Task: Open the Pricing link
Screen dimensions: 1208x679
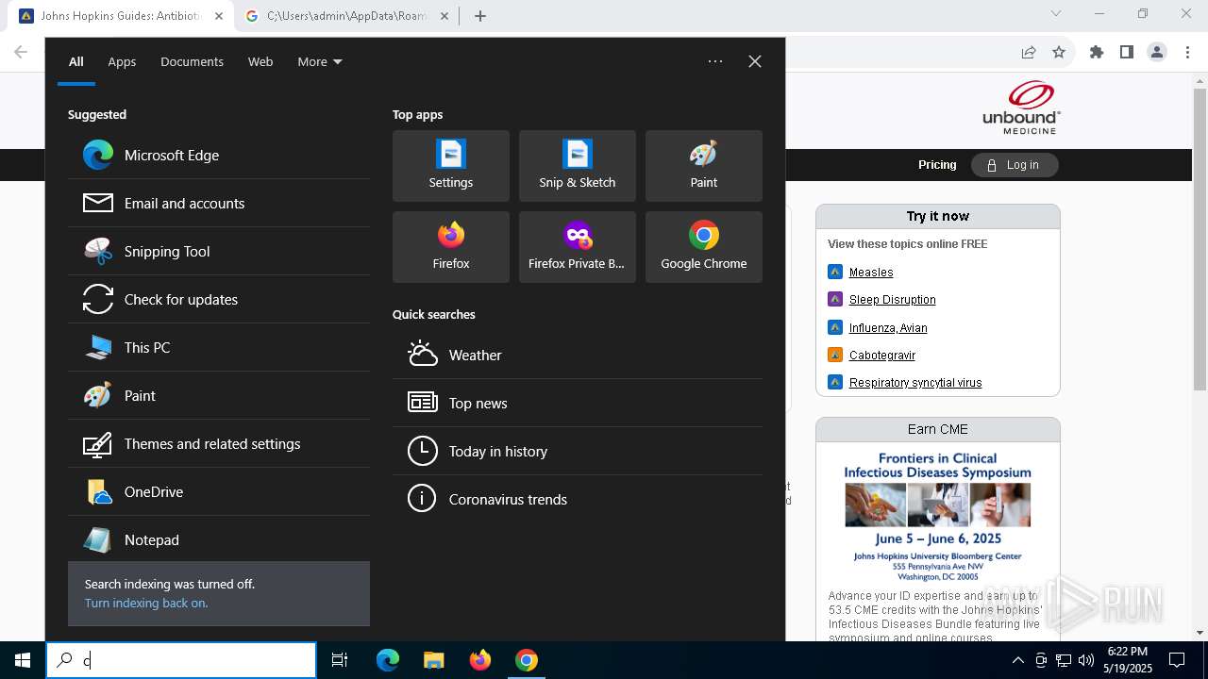Action: point(937,165)
